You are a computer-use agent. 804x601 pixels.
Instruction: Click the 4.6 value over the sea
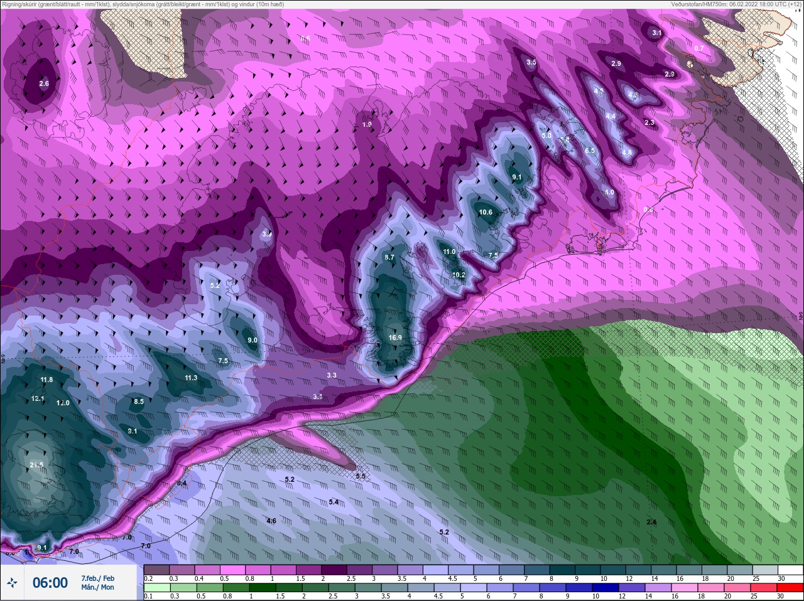click(271, 521)
